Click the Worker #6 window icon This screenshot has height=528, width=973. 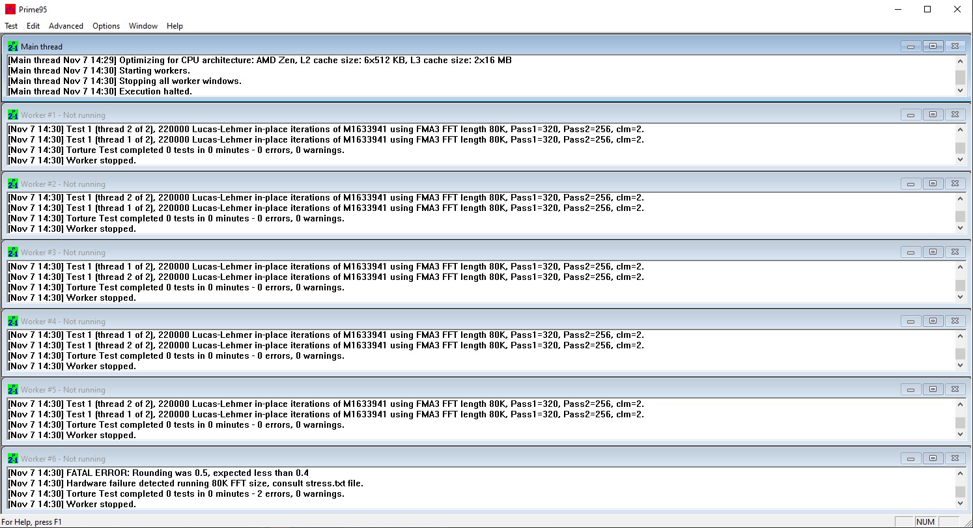pyautogui.click(x=13, y=458)
